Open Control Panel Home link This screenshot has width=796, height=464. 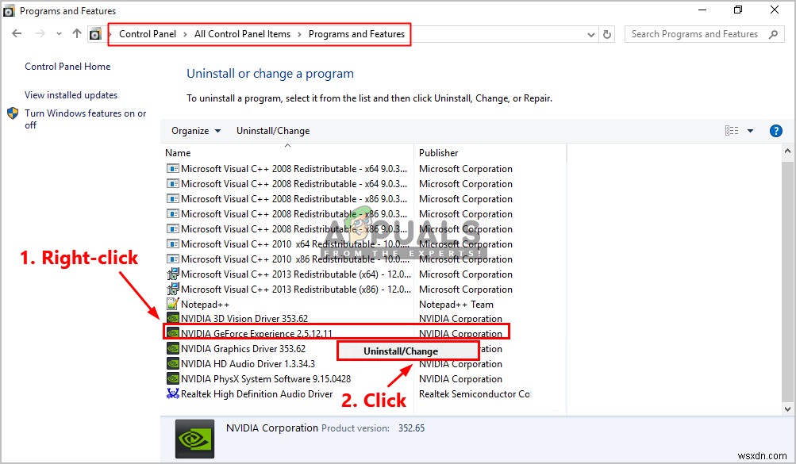67,67
